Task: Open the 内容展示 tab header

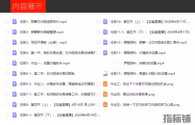Action: pyautogui.click(x=28, y=6)
